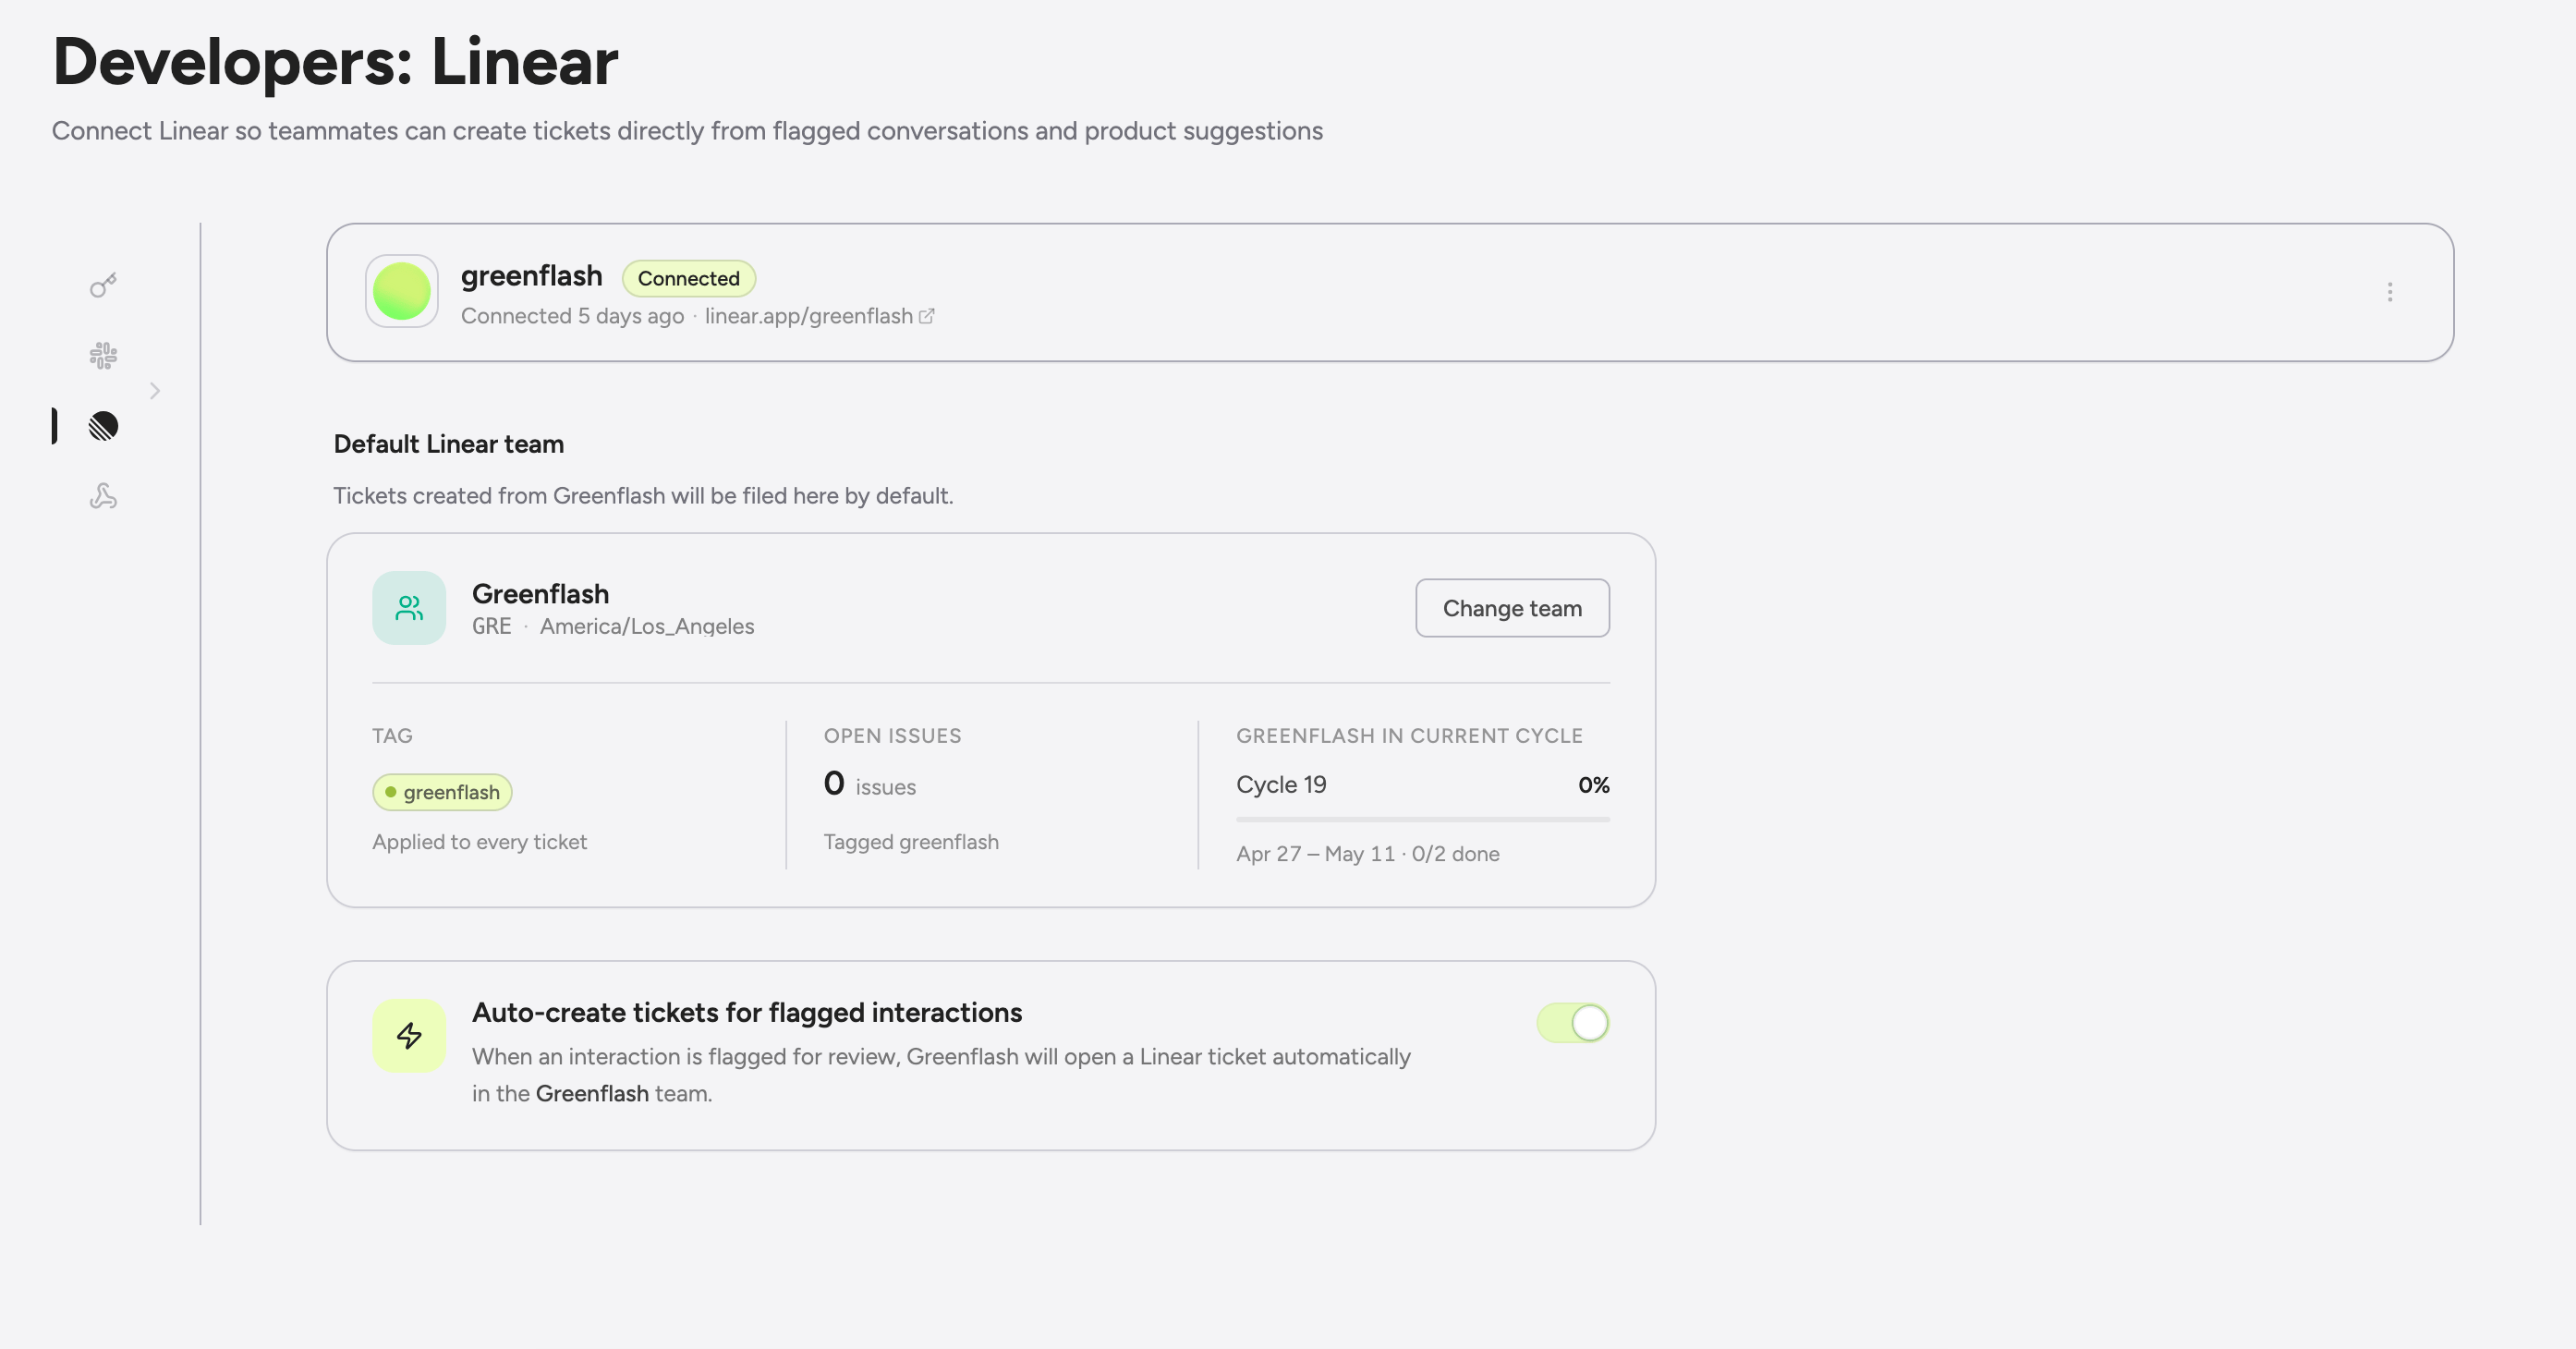Click the 'GRE · America/Los_Angeles' team info
Screen dimensions: 2576x1349
tap(613, 626)
